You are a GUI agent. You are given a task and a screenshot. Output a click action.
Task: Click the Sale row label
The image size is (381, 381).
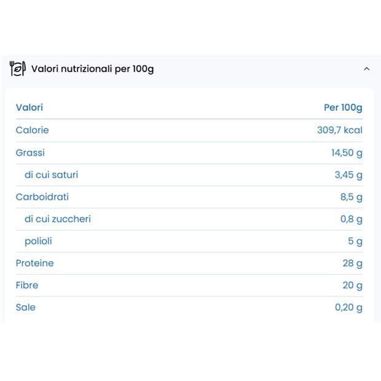26,307
